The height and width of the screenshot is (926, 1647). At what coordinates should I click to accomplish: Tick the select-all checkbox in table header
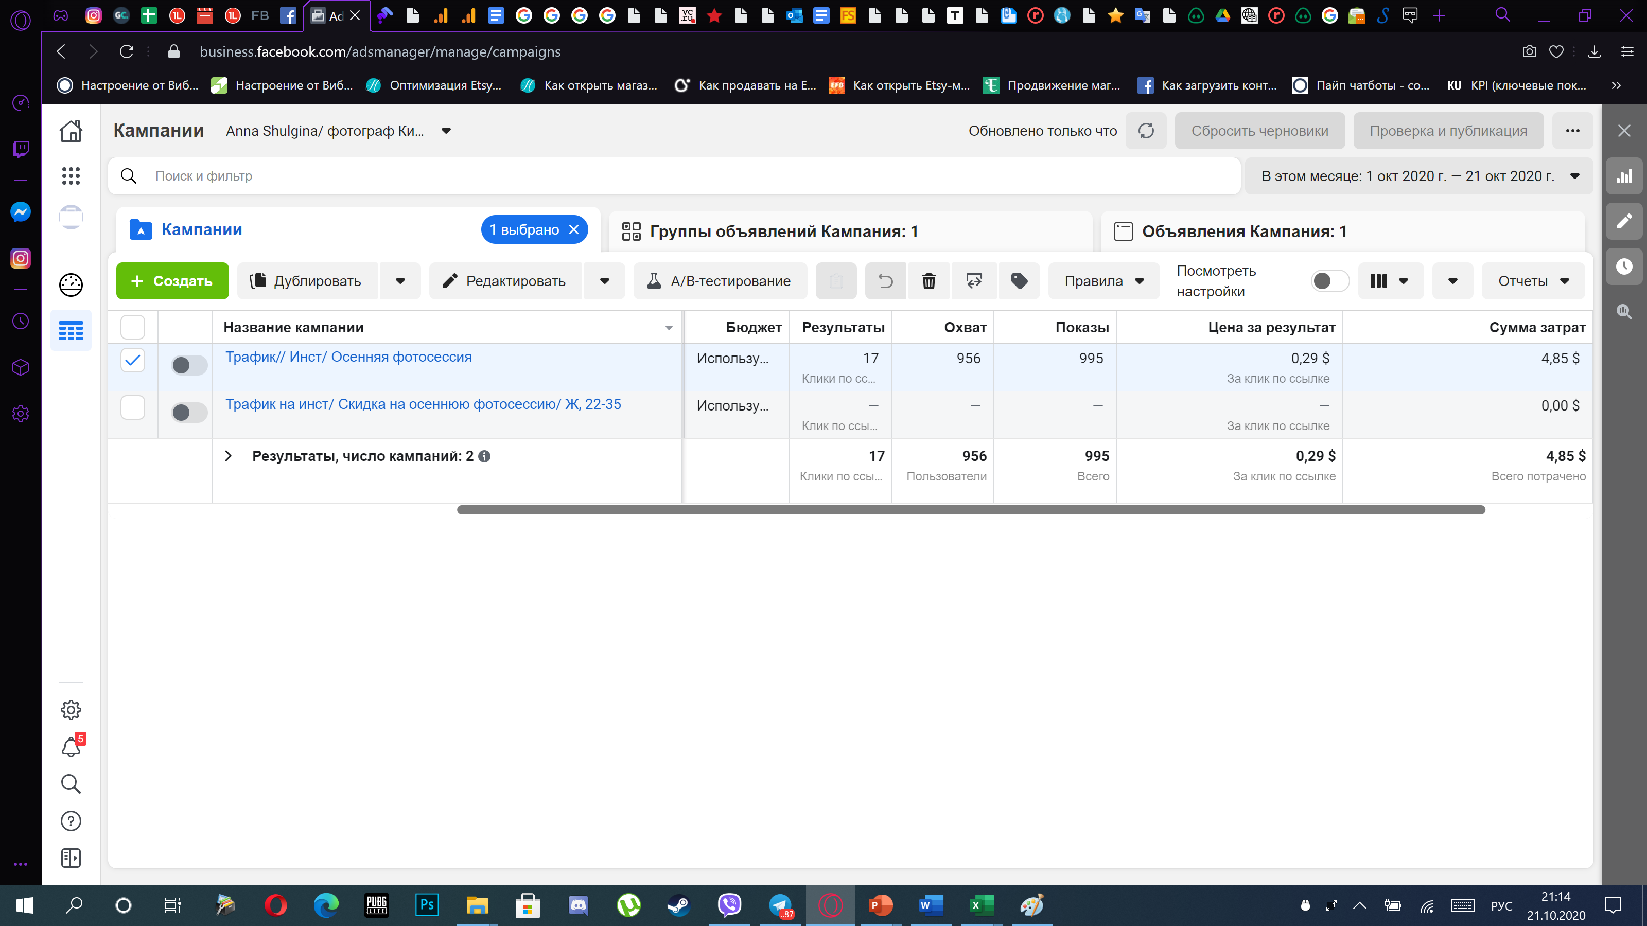coord(133,327)
